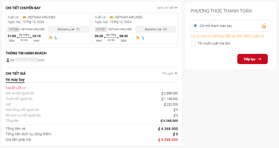Image resolution: width=279 pixels, height=148 pixels.
Task: Click flight number badge VN7231
Action: click(101, 29)
